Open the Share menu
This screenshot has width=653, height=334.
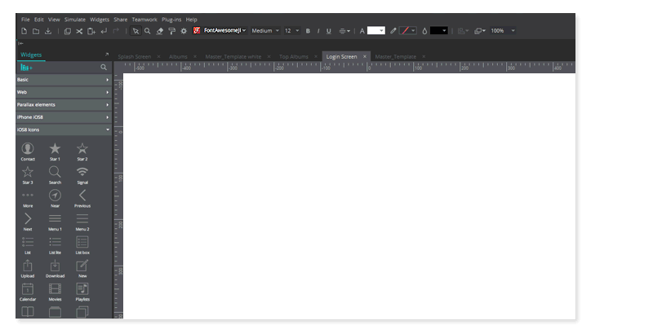click(120, 20)
